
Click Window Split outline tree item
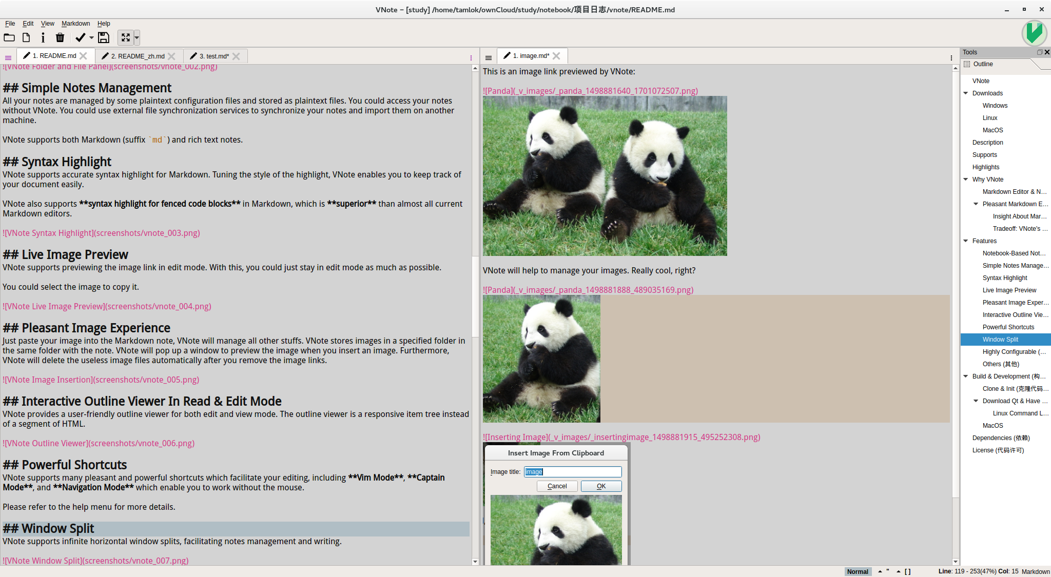(1000, 340)
